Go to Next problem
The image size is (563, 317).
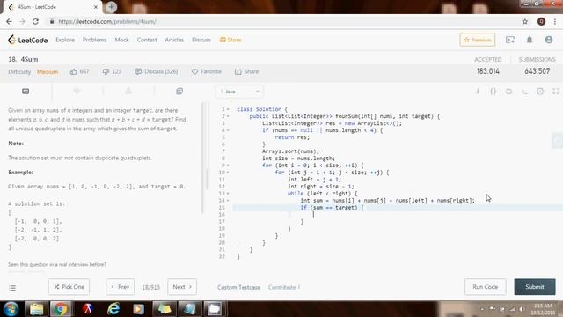click(x=182, y=287)
